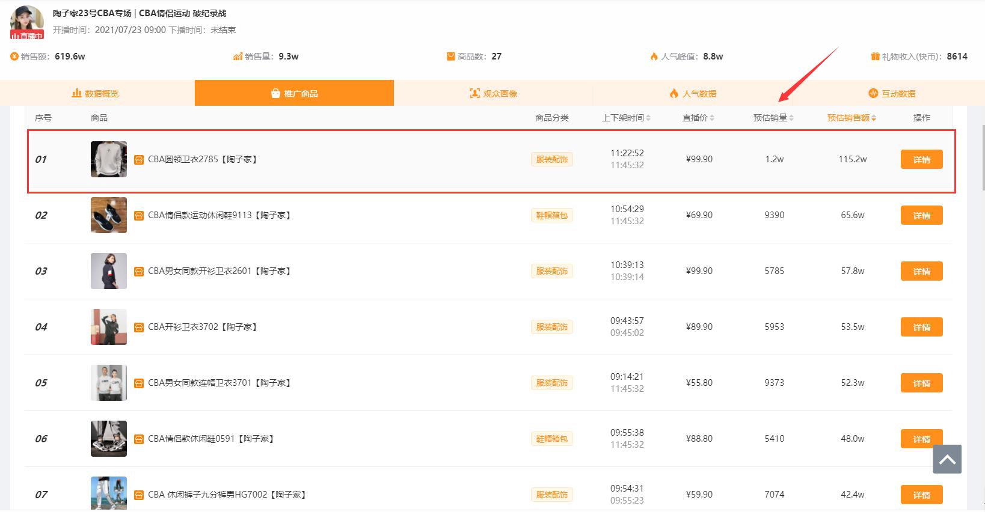Click the 人气峰值 flame icon
This screenshot has height=512, width=985.
click(654, 56)
